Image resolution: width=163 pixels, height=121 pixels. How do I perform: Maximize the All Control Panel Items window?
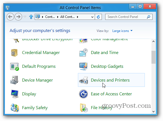click(140, 6)
